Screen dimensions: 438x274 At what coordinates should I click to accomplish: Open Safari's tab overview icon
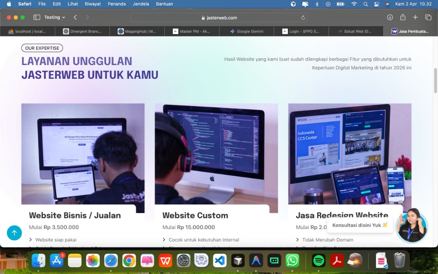[428, 17]
